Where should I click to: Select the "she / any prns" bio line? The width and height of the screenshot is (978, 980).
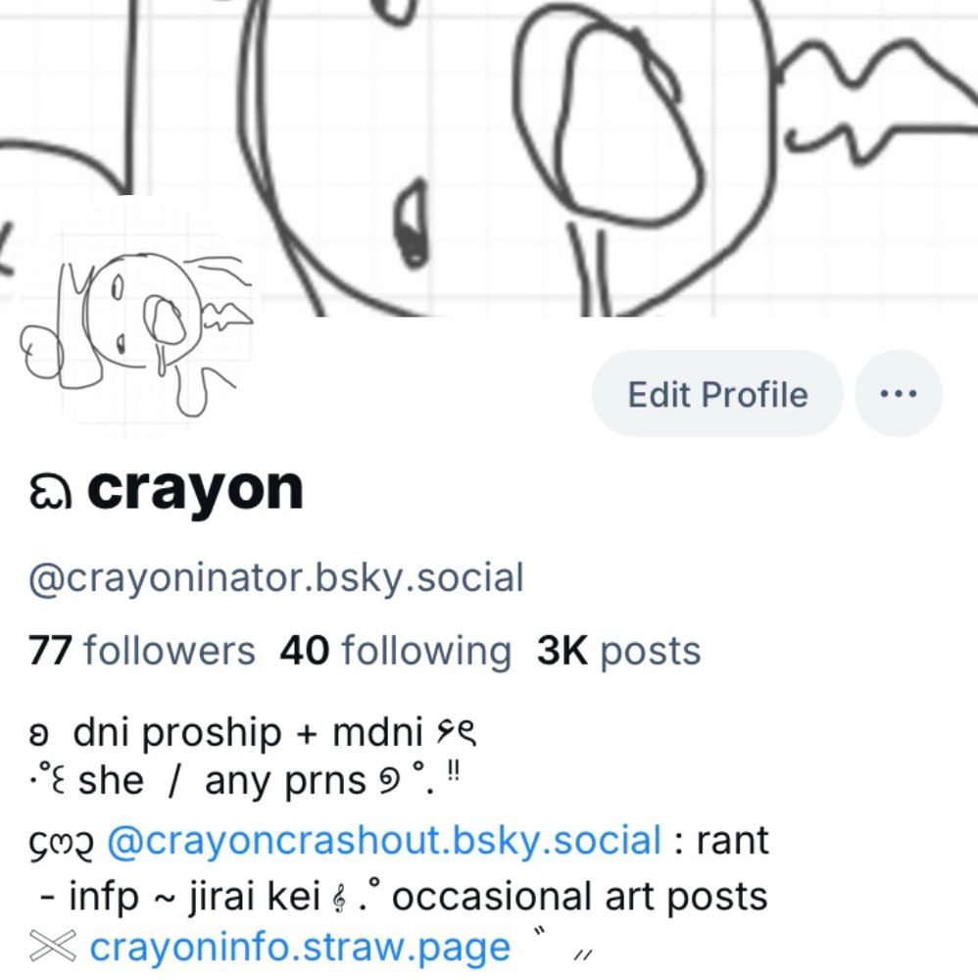pyautogui.click(x=221, y=781)
